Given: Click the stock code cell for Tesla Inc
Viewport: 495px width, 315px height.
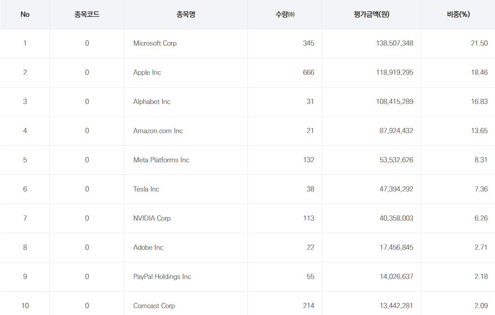Looking at the screenshot, I should (87, 189).
